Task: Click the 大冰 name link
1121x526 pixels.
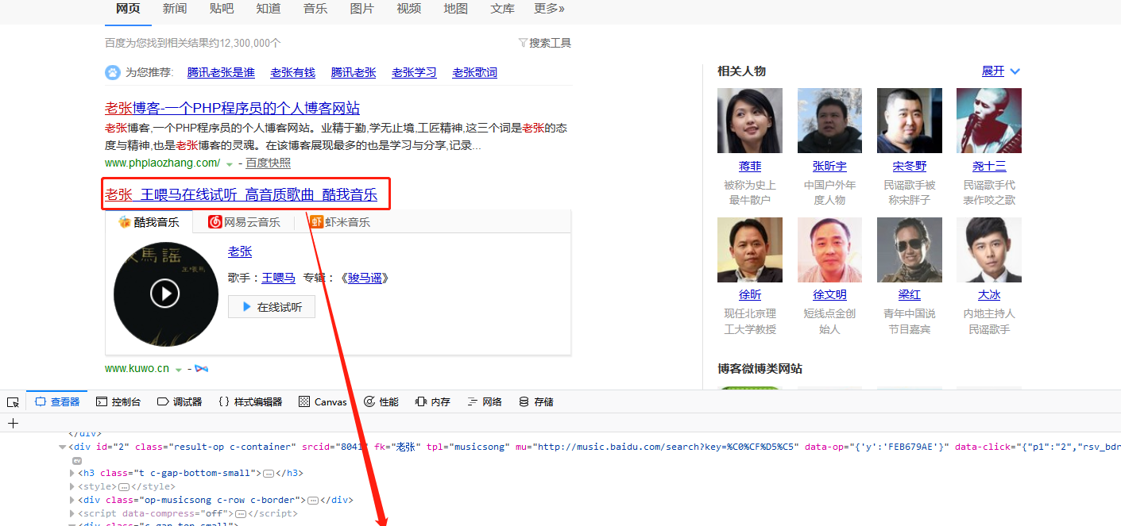Action: pos(989,295)
